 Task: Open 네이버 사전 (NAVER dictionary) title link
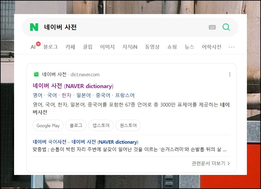point(73,86)
